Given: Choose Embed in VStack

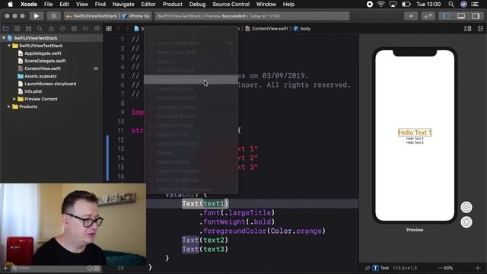Looking at the screenshot, I should point(191,107).
